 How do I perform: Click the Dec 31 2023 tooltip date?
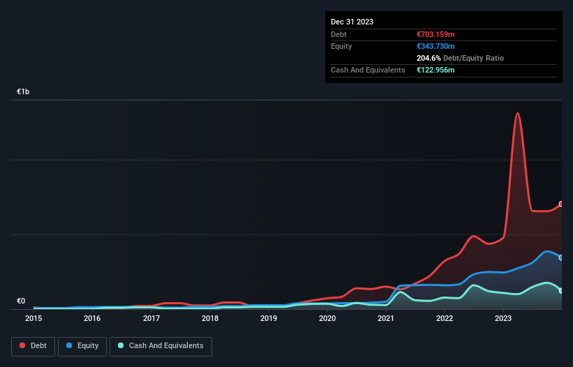pyautogui.click(x=352, y=22)
